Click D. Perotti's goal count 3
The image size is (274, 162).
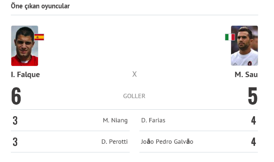15,142
